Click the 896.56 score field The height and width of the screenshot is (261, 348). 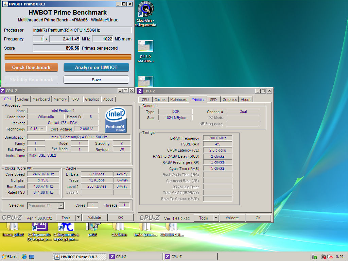pyautogui.click(x=56, y=48)
